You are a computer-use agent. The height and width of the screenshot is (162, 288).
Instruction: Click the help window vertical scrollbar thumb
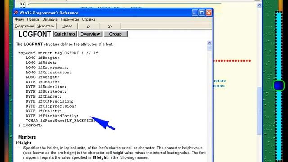209,48
